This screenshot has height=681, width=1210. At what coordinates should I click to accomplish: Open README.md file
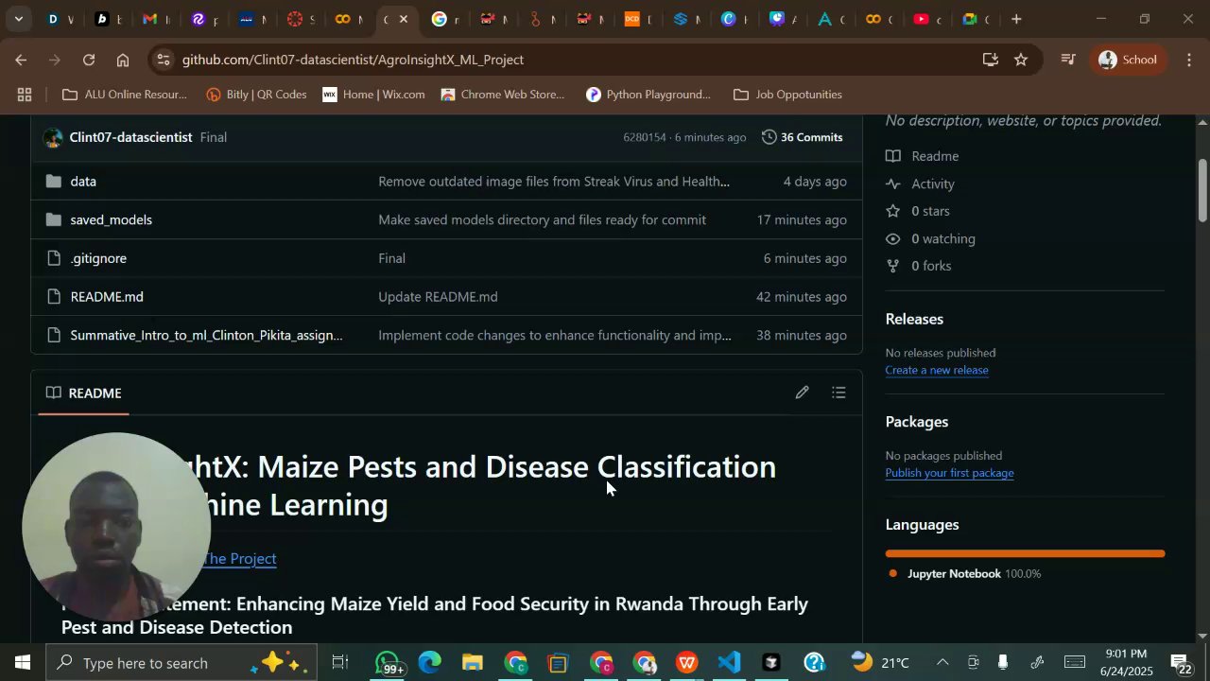click(107, 297)
